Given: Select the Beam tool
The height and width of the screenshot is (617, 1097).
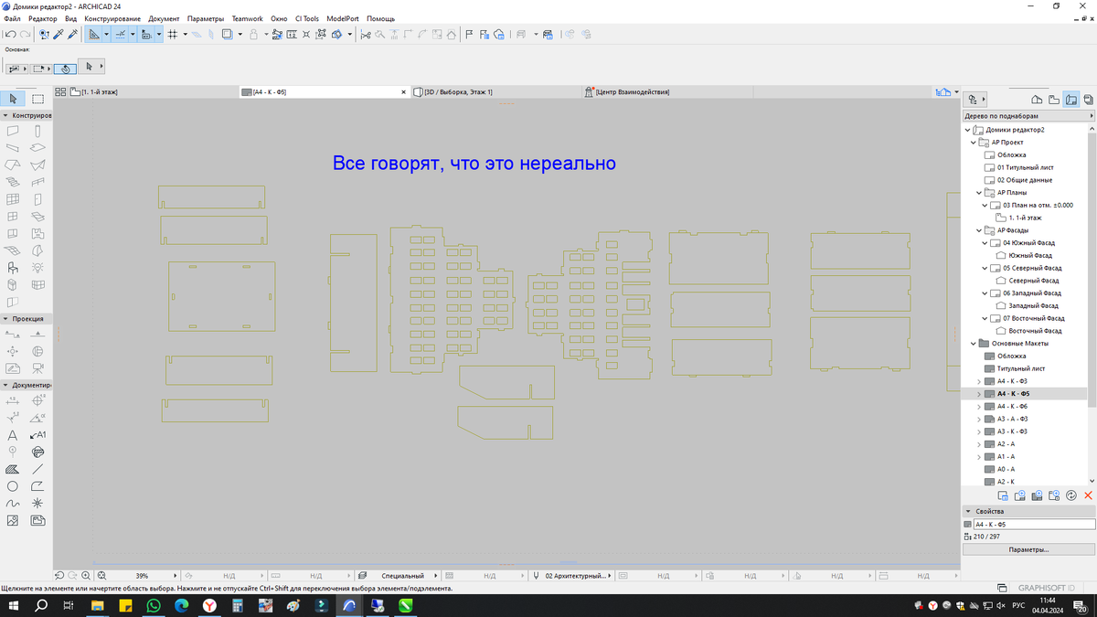Looking at the screenshot, I should pyautogui.click(x=13, y=147).
